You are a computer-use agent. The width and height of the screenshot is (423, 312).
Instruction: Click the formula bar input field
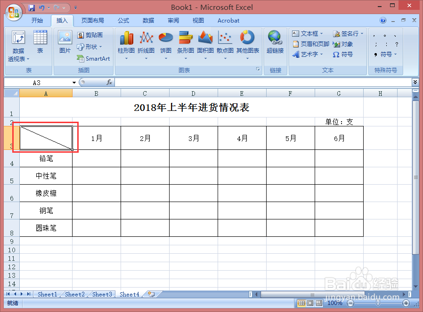263,82
